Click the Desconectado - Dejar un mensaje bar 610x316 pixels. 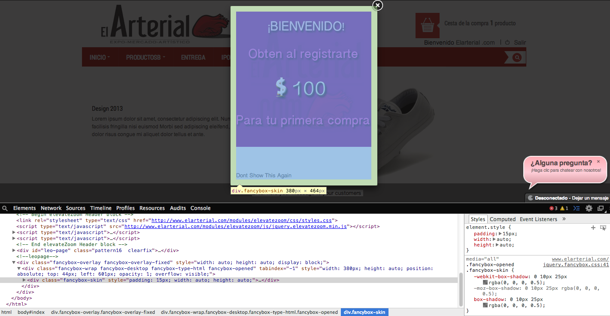tap(568, 198)
